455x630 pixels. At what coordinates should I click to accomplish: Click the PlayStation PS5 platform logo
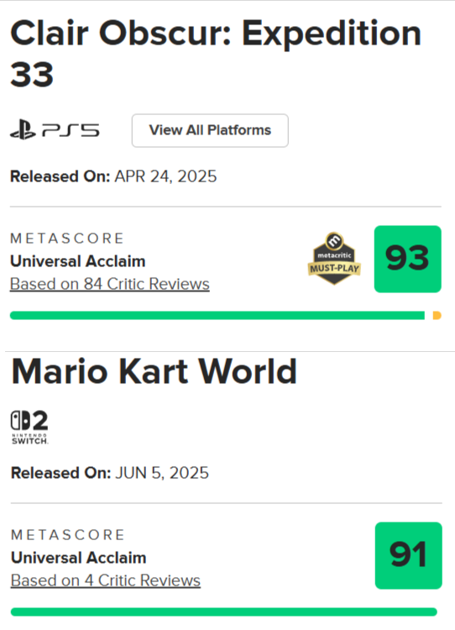pos(55,130)
